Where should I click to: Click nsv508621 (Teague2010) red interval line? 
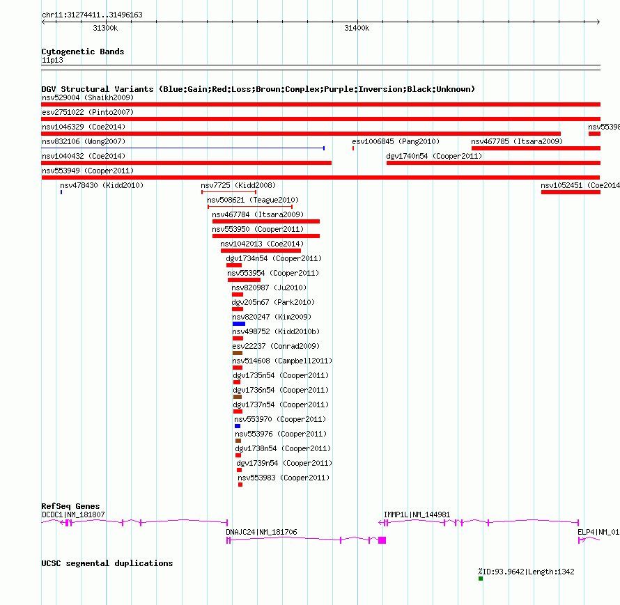coord(250,207)
